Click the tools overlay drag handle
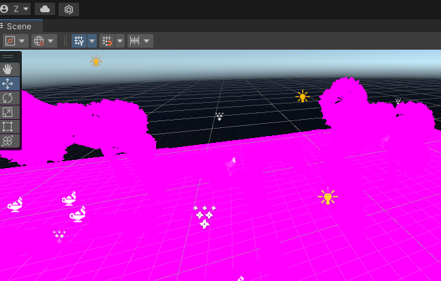 (x=8, y=56)
